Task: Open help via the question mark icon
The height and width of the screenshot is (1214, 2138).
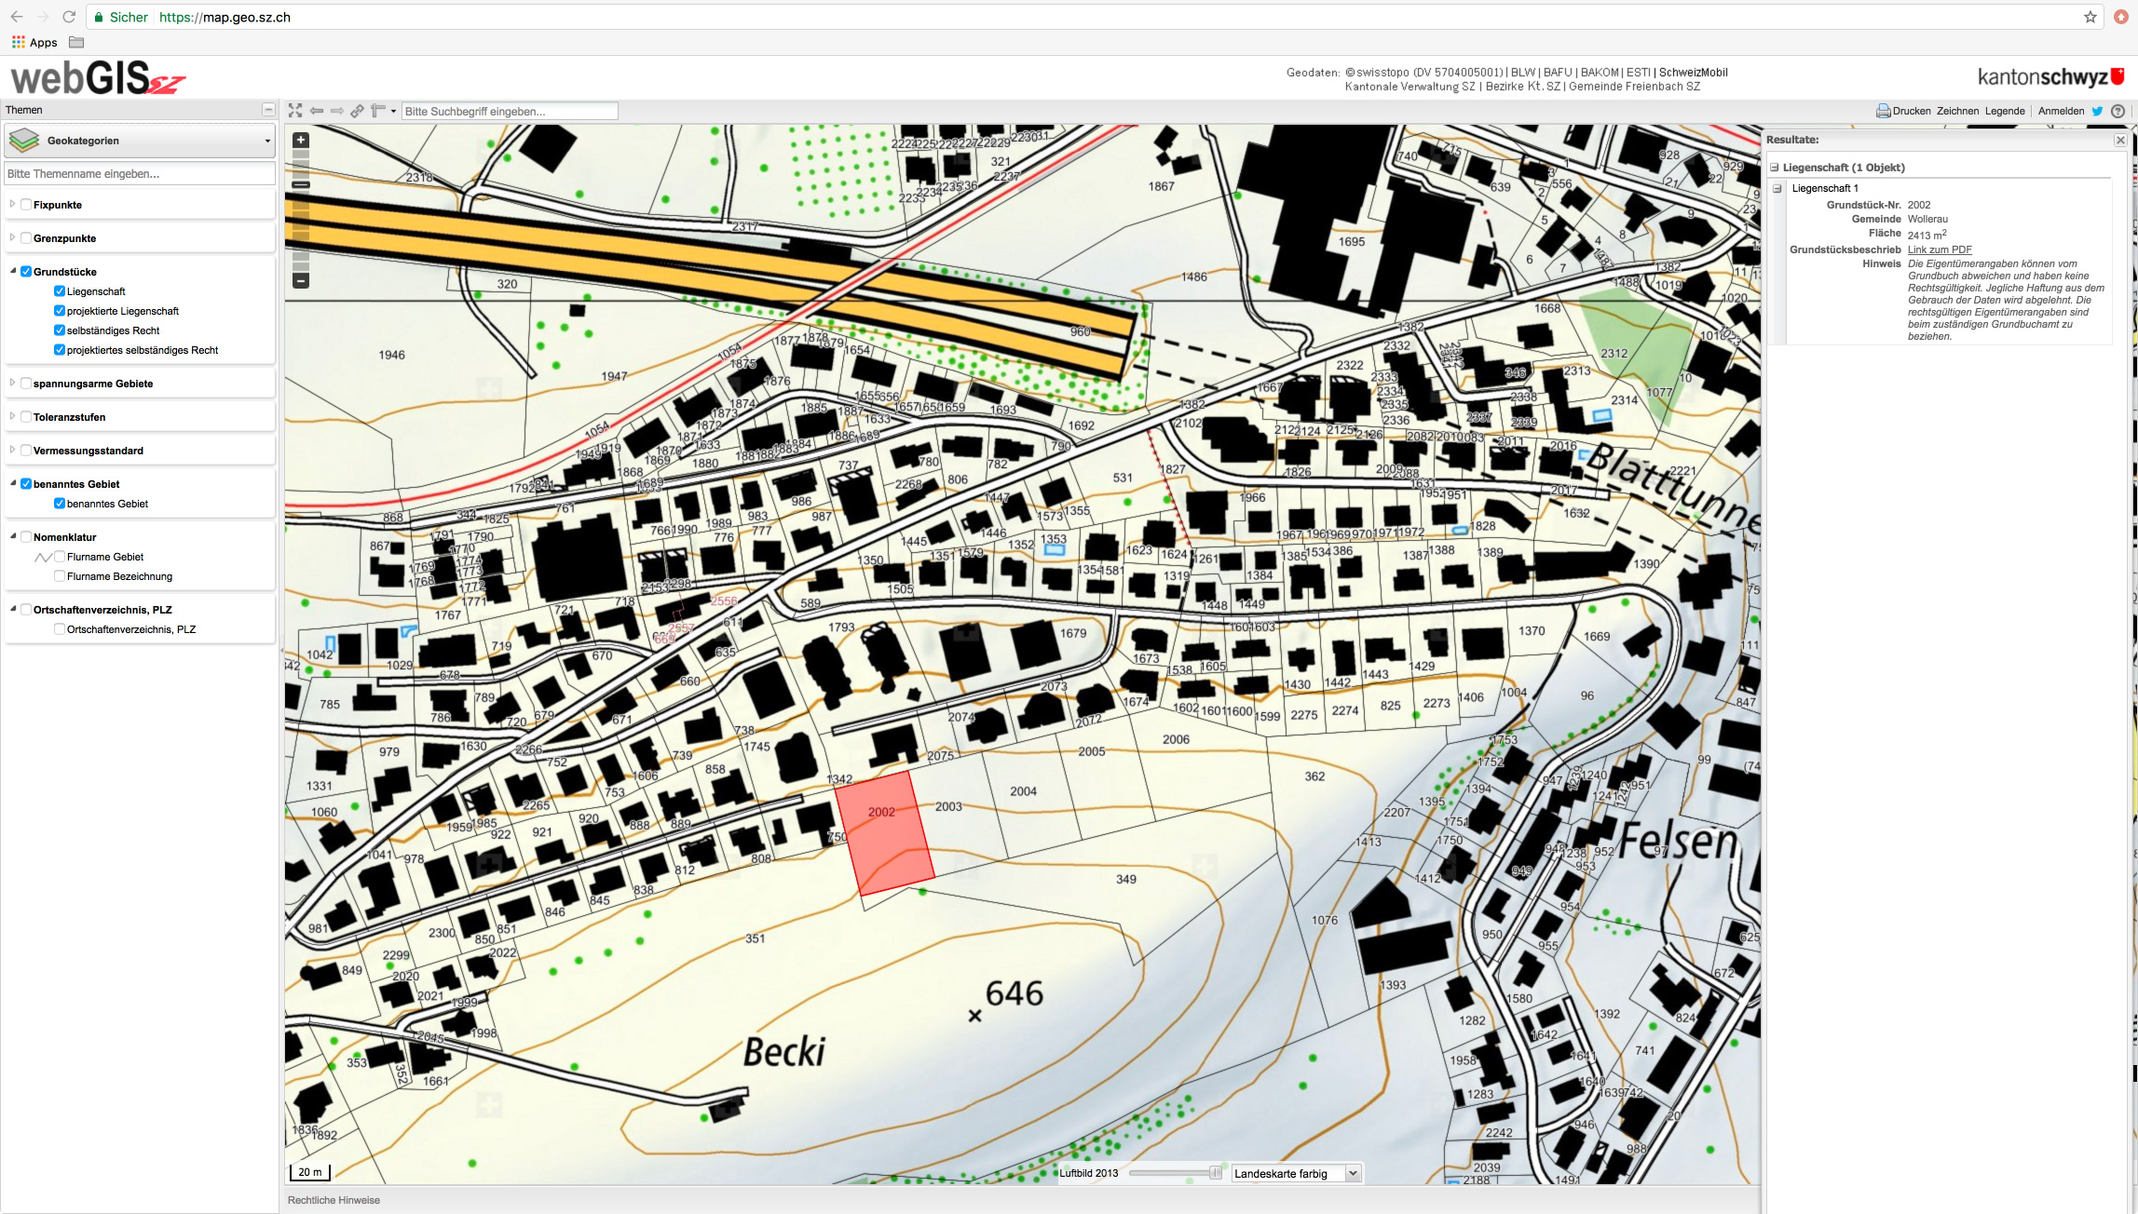Action: (x=2118, y=111)
